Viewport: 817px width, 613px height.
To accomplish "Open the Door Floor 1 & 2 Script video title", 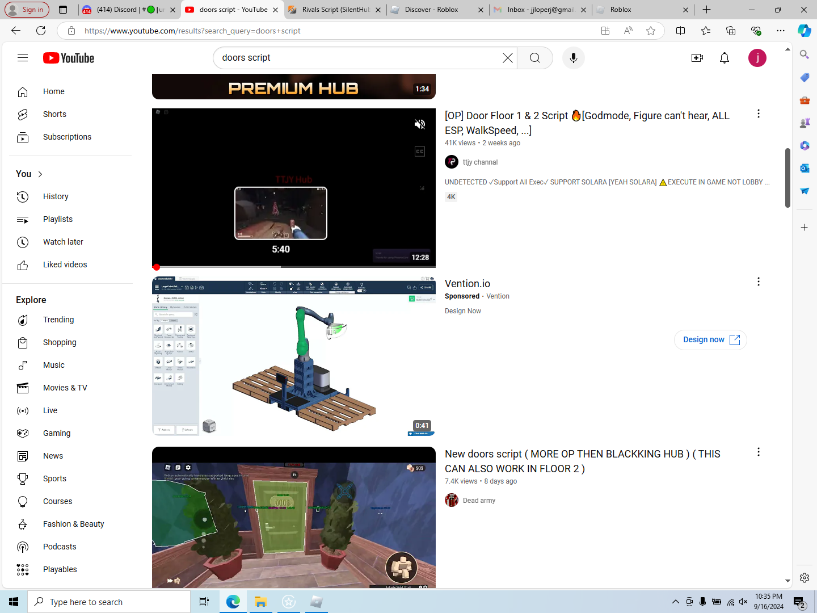I will pos(587,123).
